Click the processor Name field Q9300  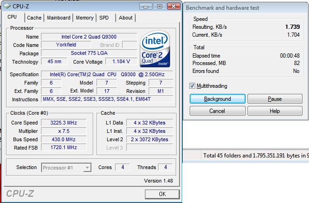click(x=89, y=37)
